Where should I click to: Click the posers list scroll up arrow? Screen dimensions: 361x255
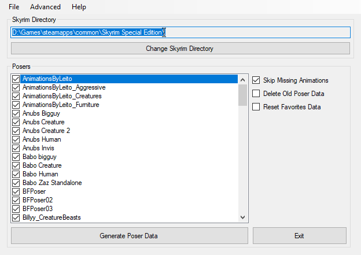(x=242, y=80)
